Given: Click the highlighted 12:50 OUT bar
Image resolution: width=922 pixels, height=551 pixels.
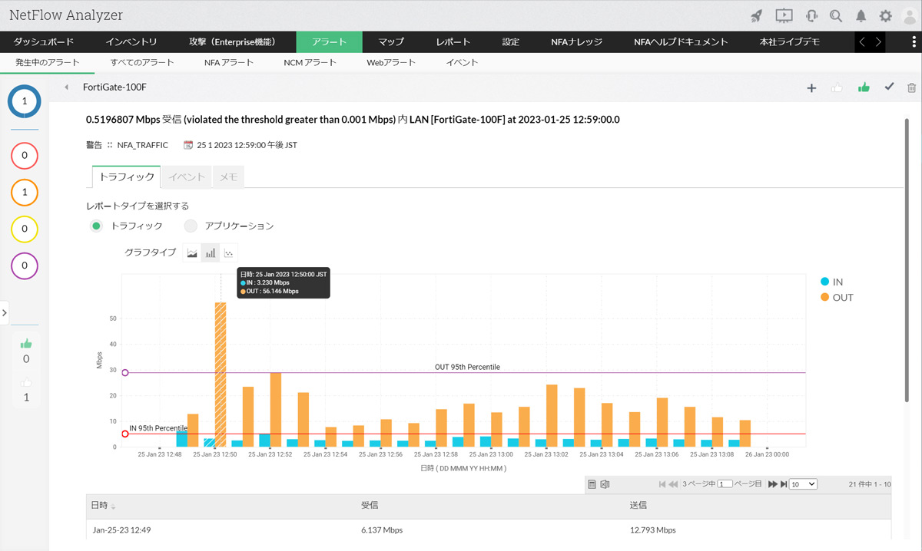Looking at the screenshot, I should pyautogui.click(x=221, y=374).
